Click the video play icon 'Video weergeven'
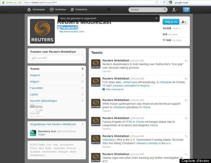Viewport: 211px width, 163px height. [x=104, y=89]
